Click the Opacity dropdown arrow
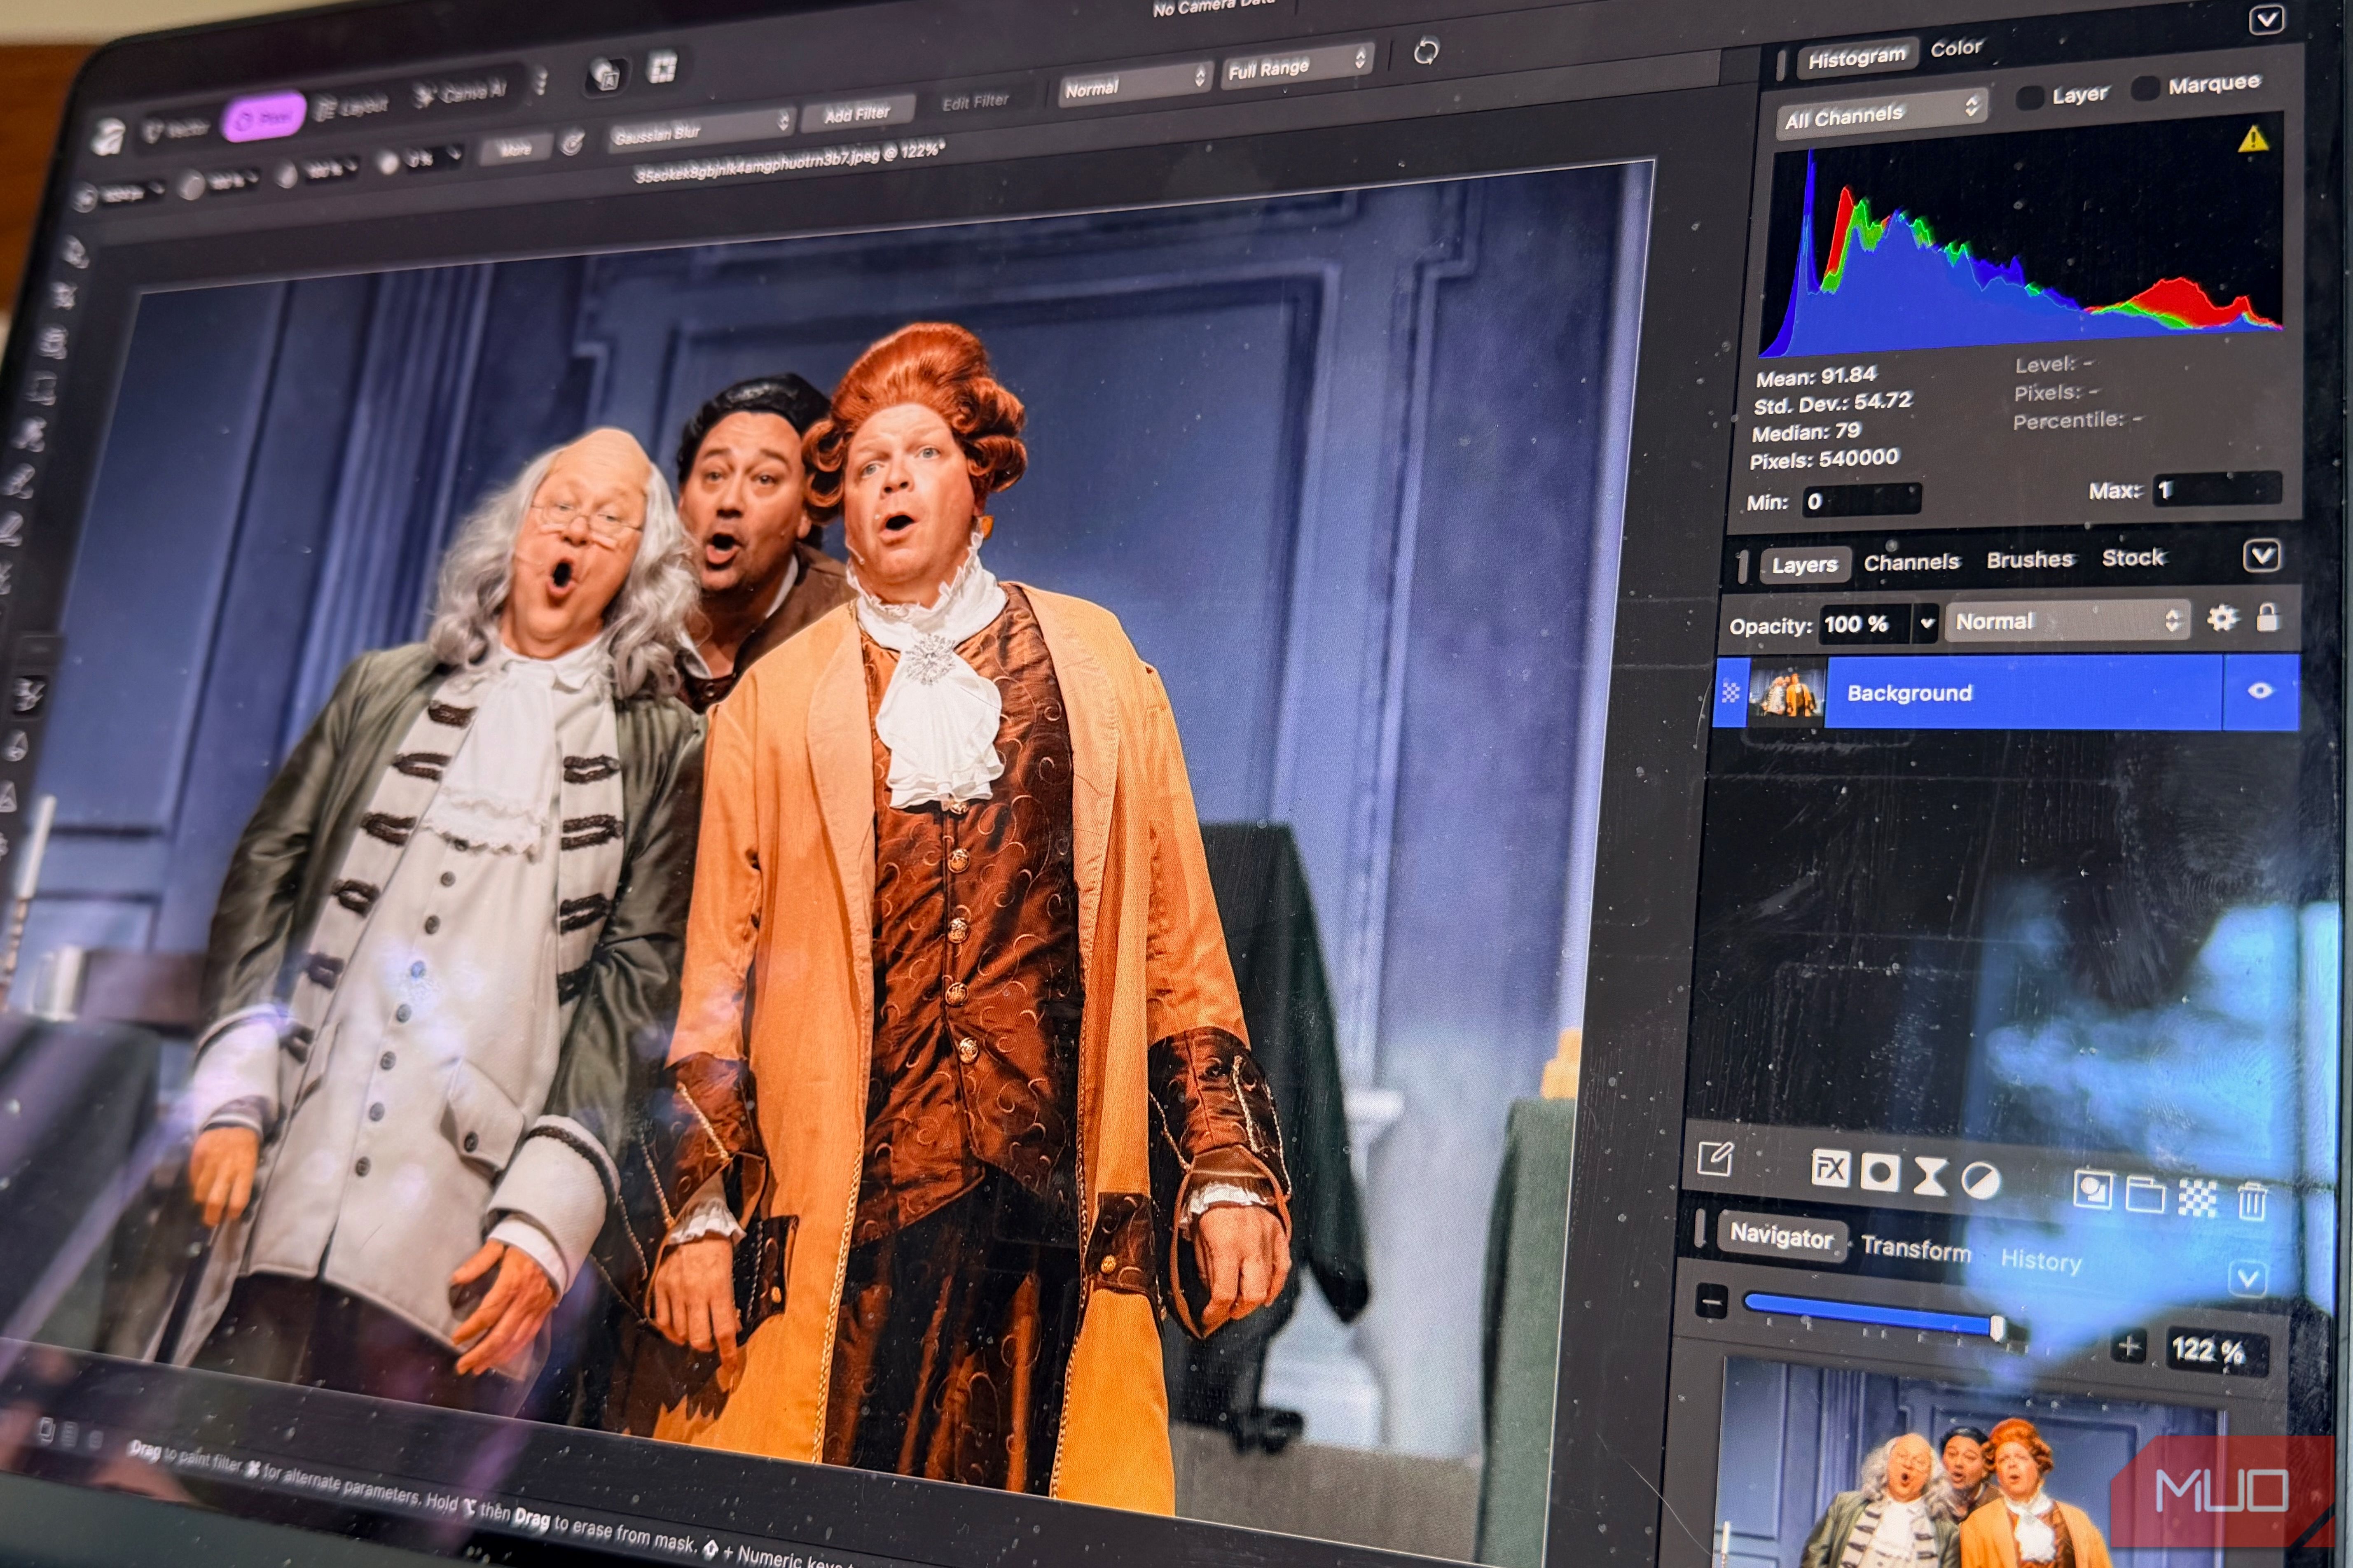This screenshot has width=2353, height=1568. coord(1927,623)
